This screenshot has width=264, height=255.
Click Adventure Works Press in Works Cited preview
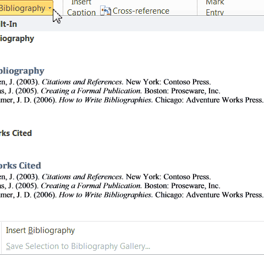coord(224,195)
